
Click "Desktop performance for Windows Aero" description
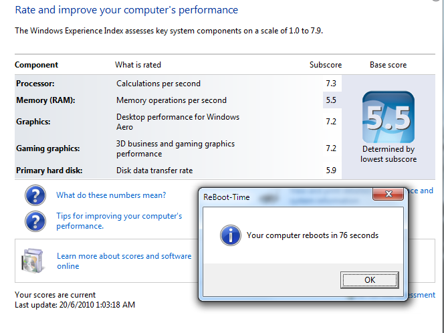coord(177,122)
